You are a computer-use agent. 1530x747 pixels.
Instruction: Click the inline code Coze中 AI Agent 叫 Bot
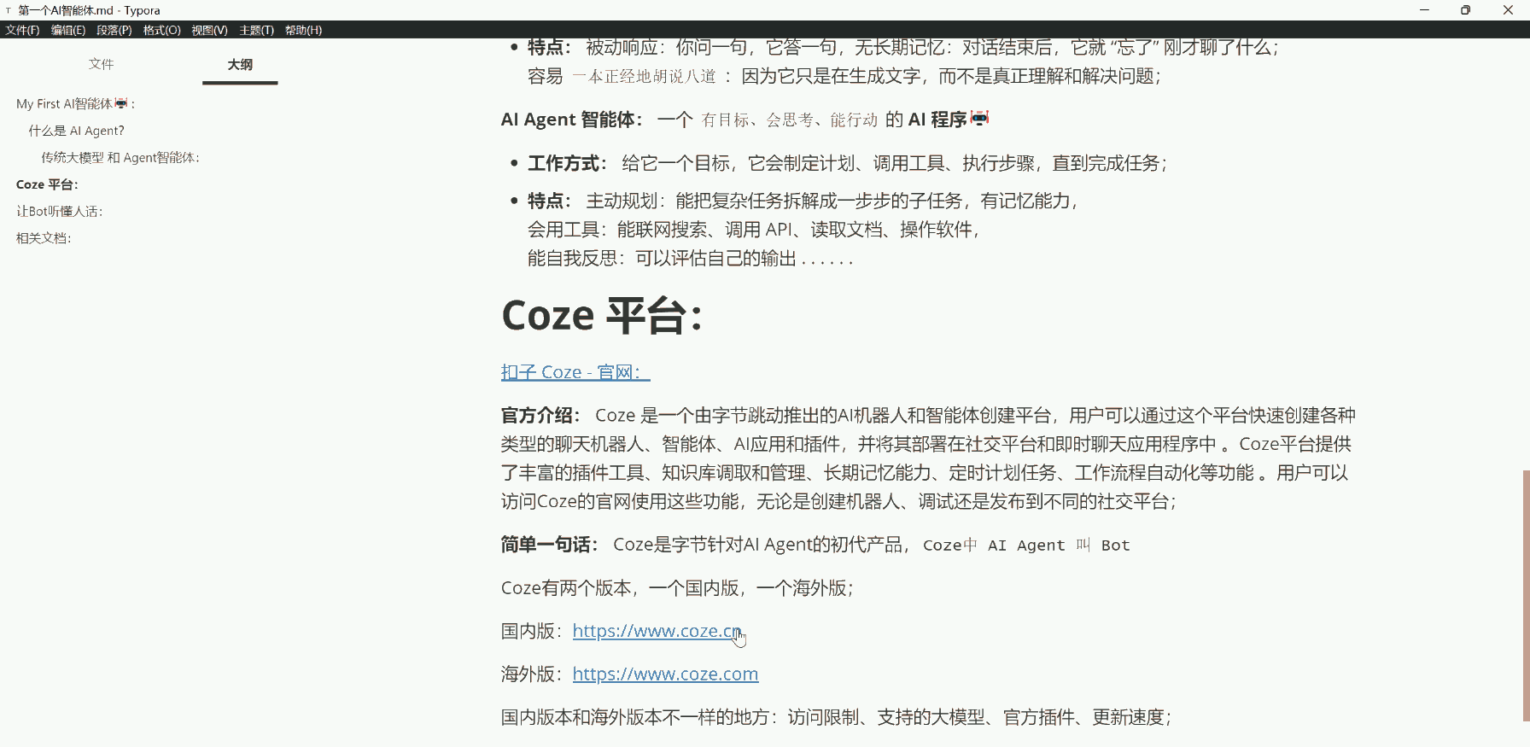[1026, 546]
